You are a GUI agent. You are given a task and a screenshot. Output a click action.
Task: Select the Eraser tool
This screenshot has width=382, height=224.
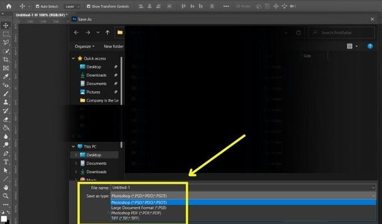(x=6, y=119)
